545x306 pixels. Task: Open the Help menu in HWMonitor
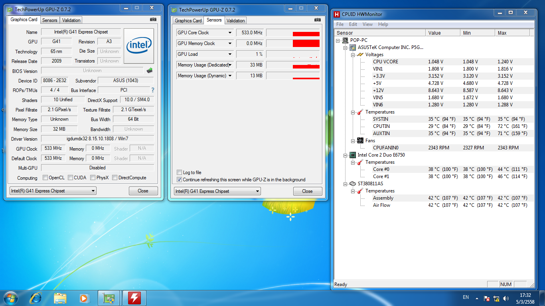[x=383, y=24]
